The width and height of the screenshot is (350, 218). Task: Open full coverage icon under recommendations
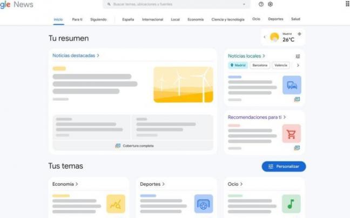pyautogui.click(x=297, y=147)
